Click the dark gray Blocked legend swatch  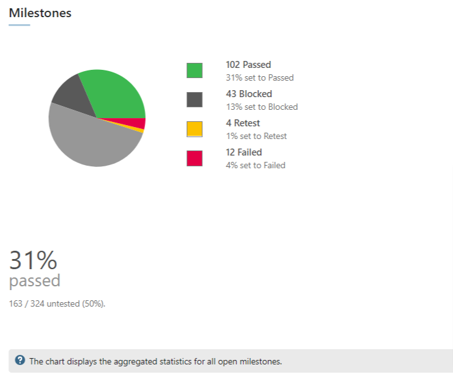pos(195,100)
